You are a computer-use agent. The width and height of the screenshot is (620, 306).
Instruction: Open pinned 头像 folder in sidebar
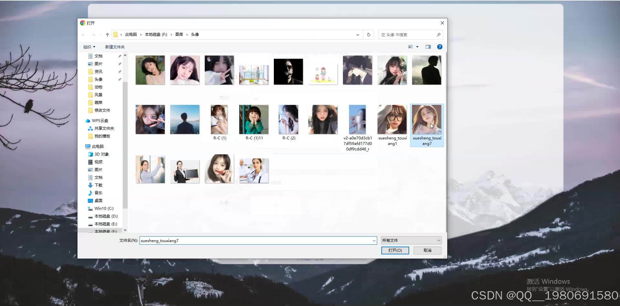[98, 79]
